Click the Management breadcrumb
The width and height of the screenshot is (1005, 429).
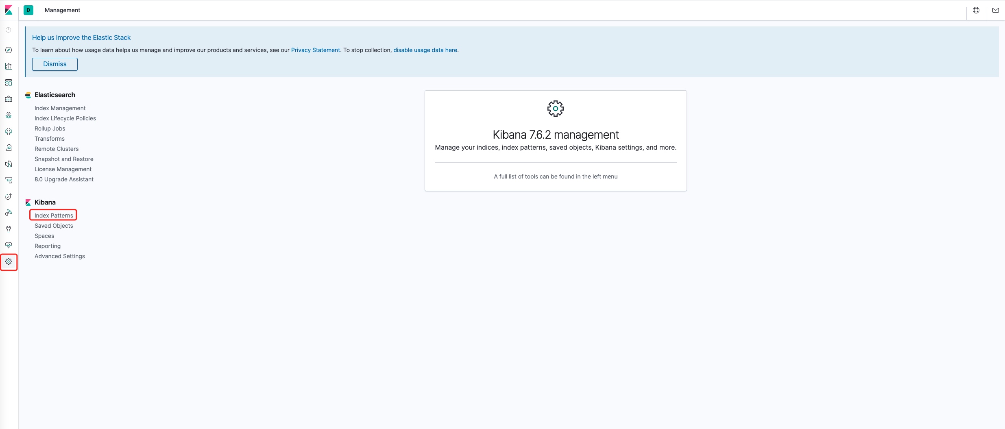pos(62,10)
